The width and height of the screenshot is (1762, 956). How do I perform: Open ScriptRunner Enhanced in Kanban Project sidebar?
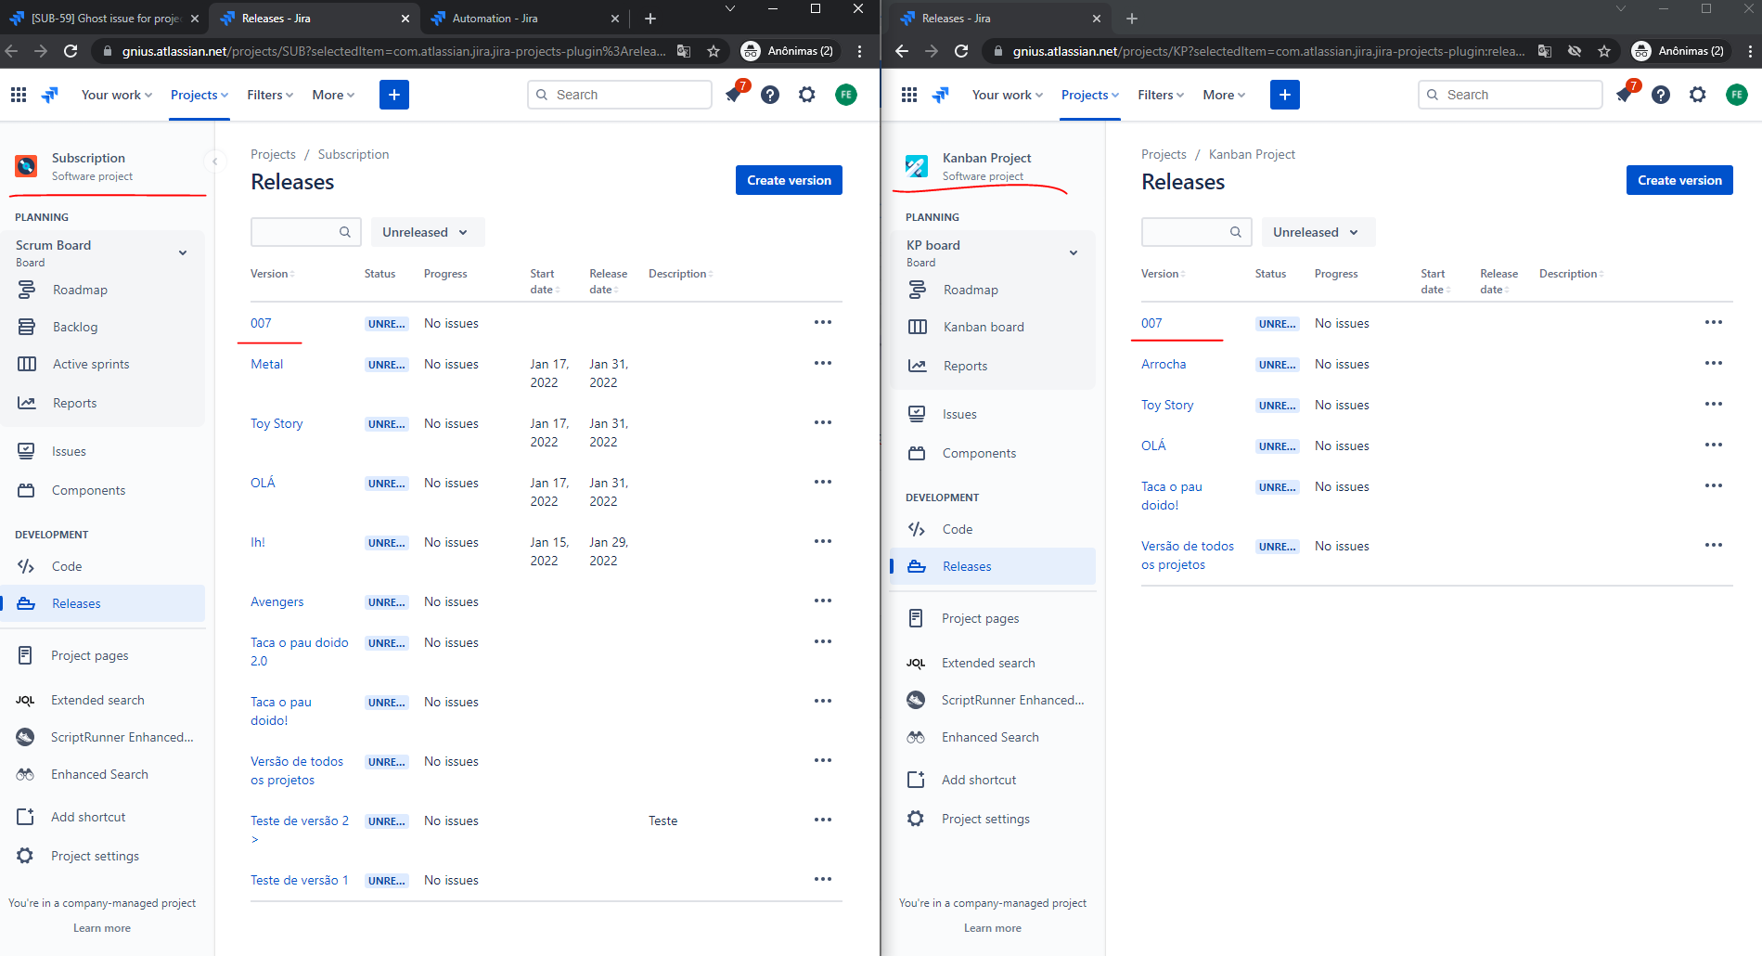pyautogui.click(x=1010, y=699)
